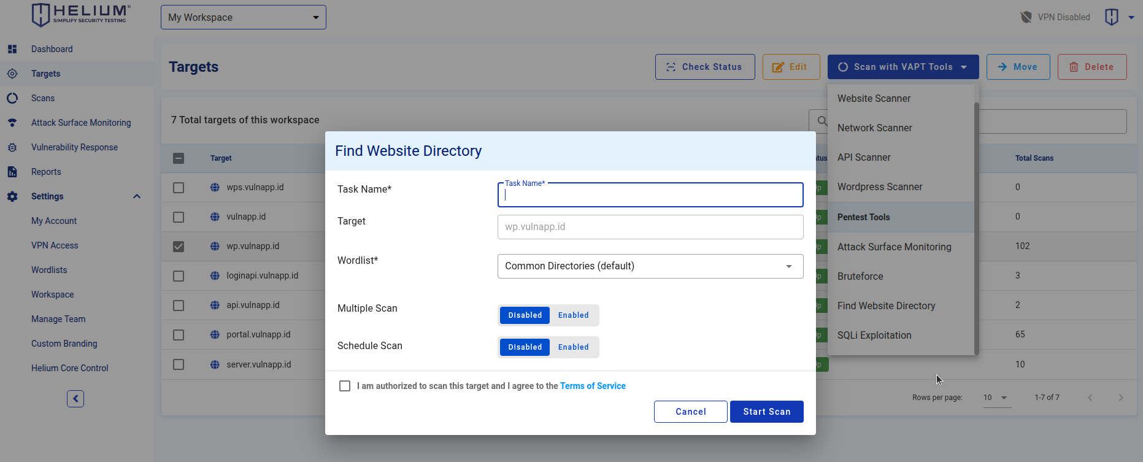Choose Network Scanner from the VAPT menu
The width and height of the screenshot is (1143, 462).
tap(901, 128)
